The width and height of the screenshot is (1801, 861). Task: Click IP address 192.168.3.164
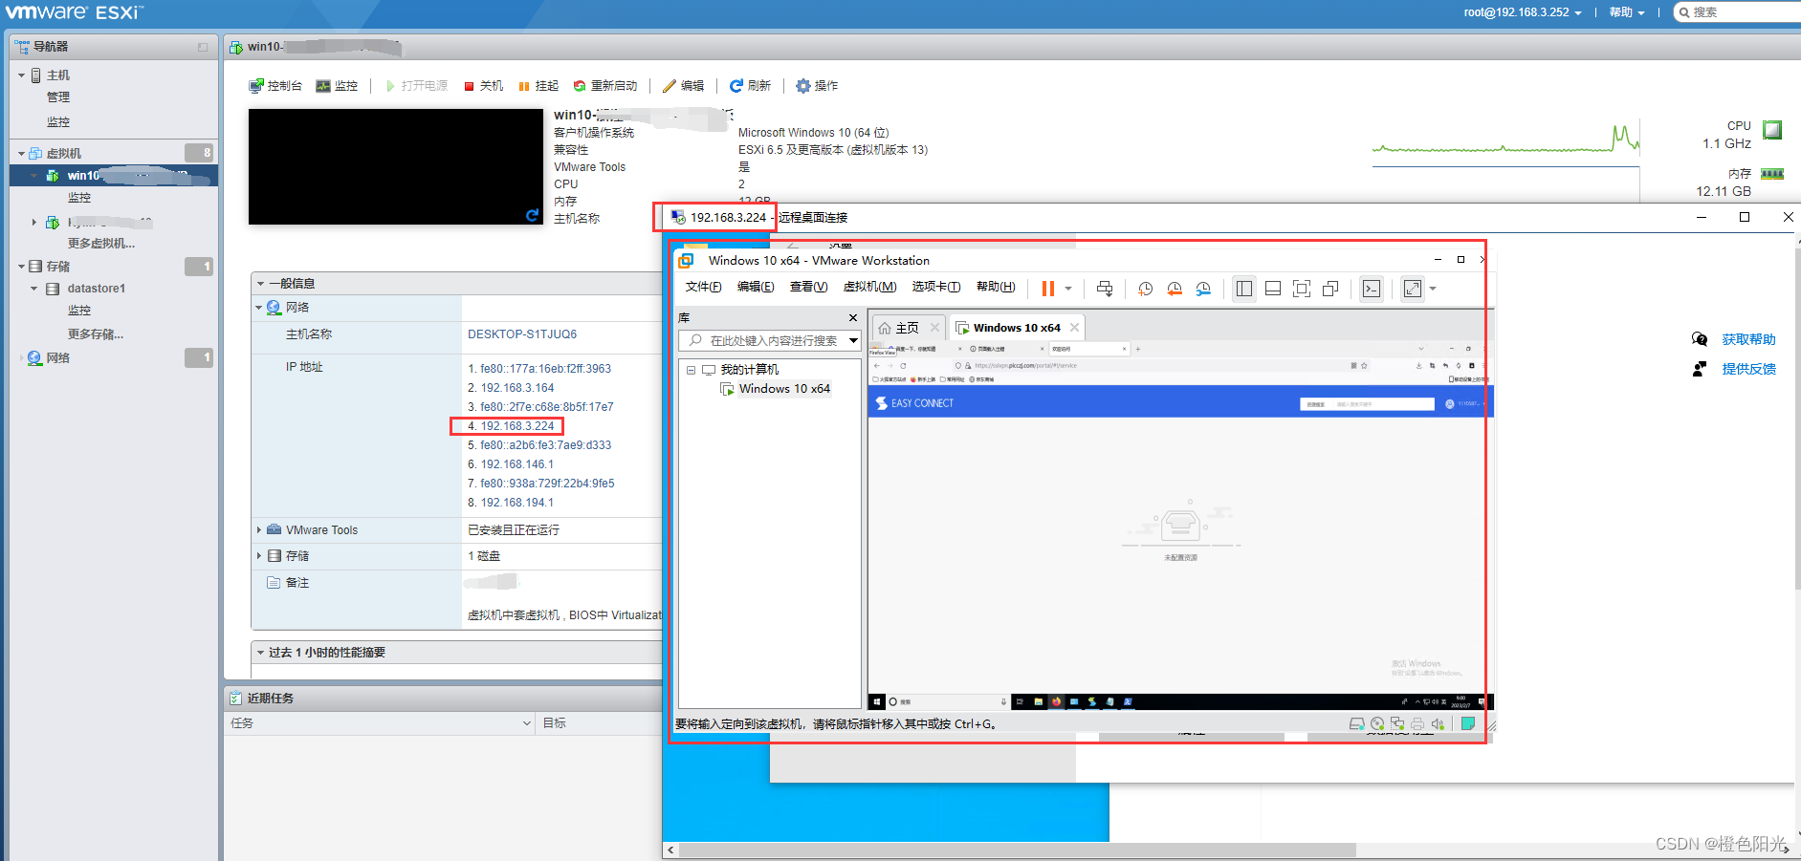[x=517, y=388]
